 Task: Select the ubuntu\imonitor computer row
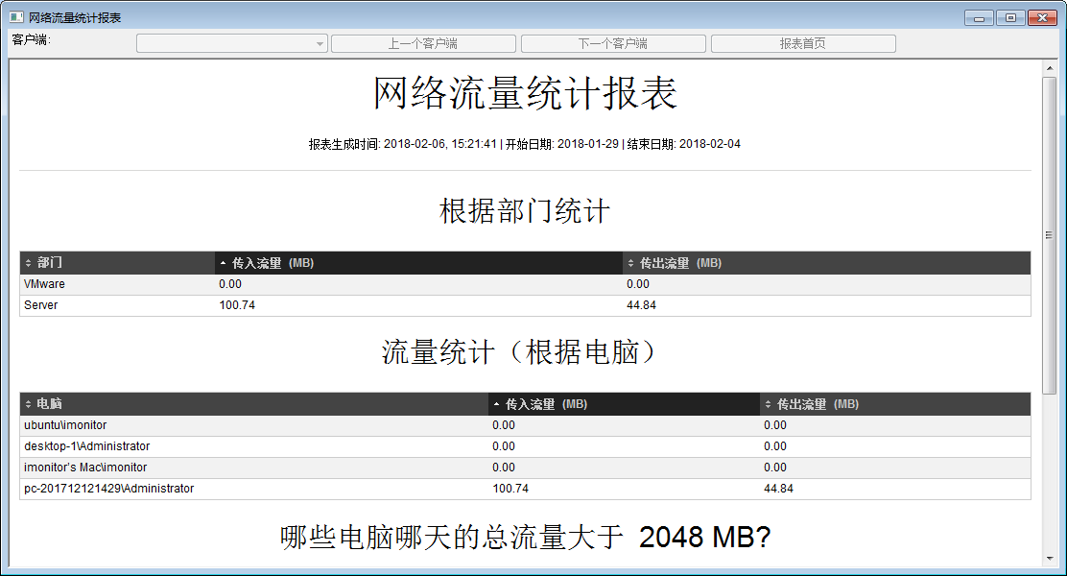tap(525, 425)
